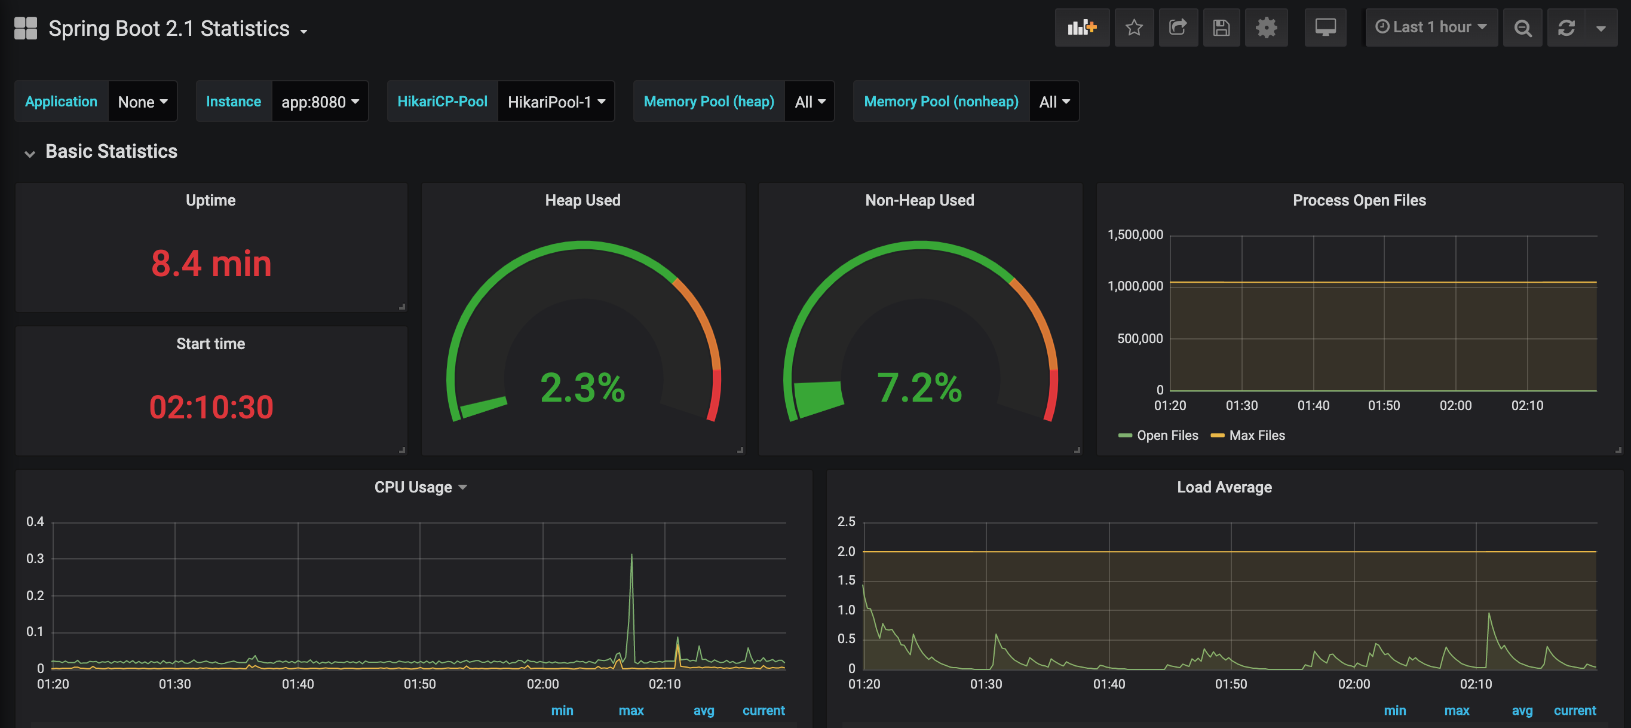Click the Basic Statistics row title
1631x728 pixels.
[x=111, y=151]
